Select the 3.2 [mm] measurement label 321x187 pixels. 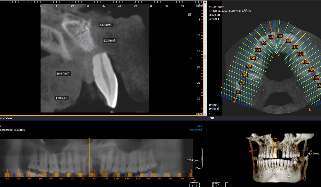pyautogui.click(x=109, y=41)
